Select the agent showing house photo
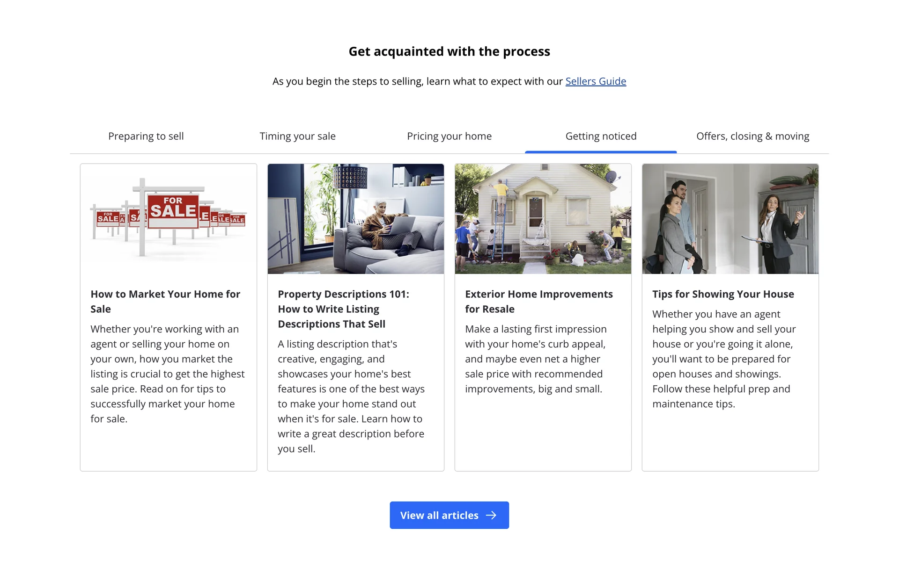The width and height of the screenshot is (899, 561). click(730, 219)
